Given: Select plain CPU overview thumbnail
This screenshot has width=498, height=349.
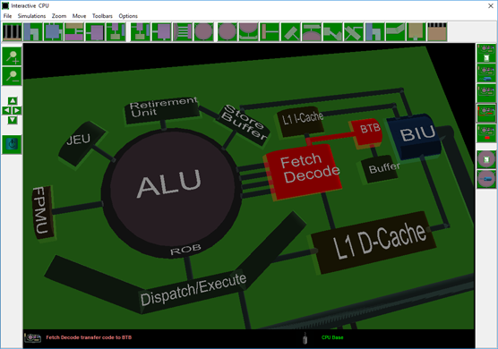Looking at the screenshot, I should [486, 93].
